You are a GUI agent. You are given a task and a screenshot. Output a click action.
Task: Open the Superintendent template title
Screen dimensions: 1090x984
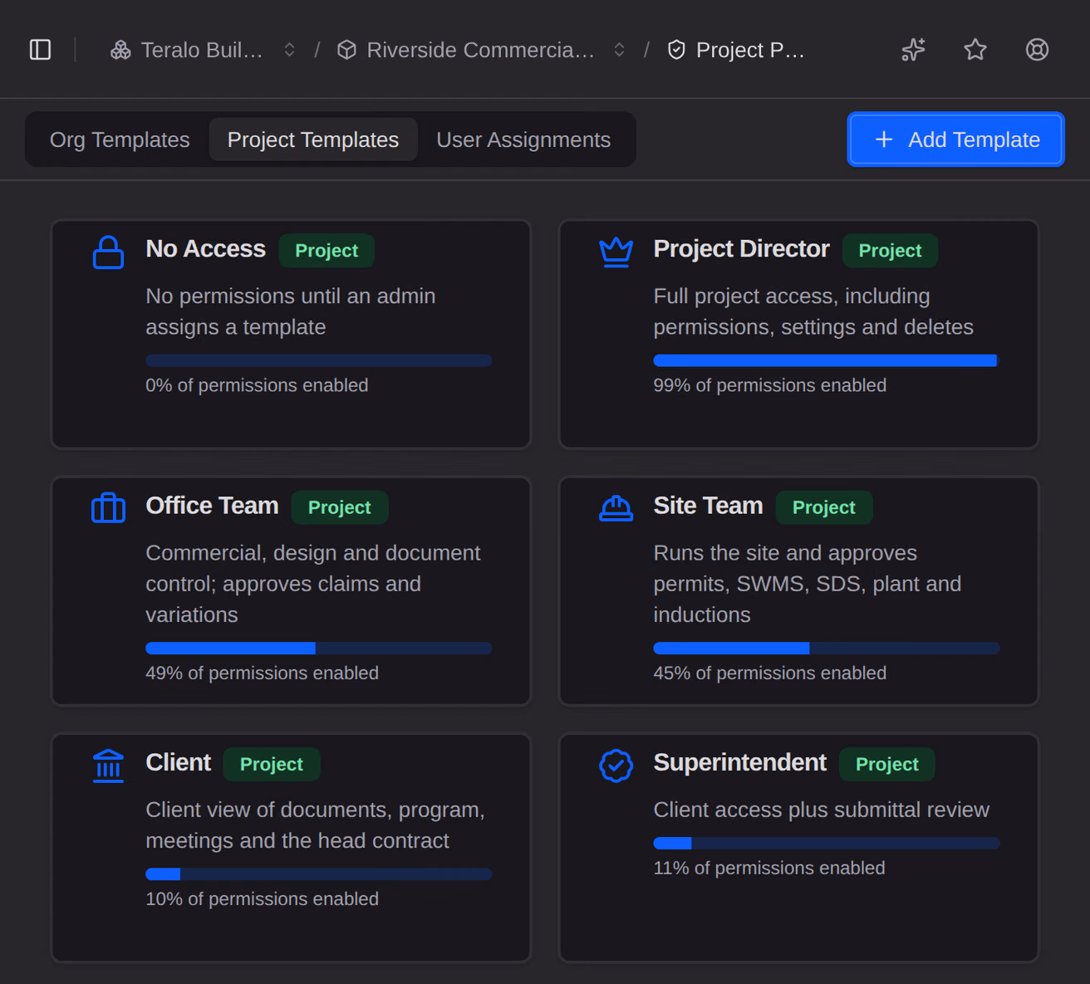click(x=739, y=762)
